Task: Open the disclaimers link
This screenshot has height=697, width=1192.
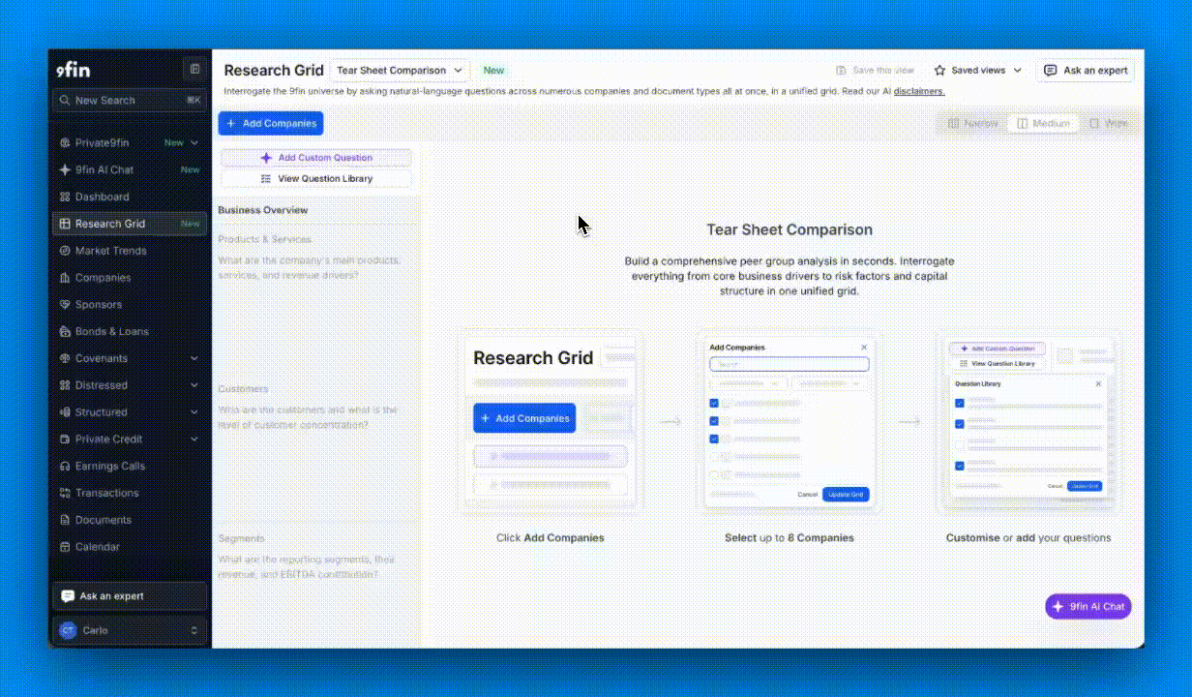Action: (919, 91)
